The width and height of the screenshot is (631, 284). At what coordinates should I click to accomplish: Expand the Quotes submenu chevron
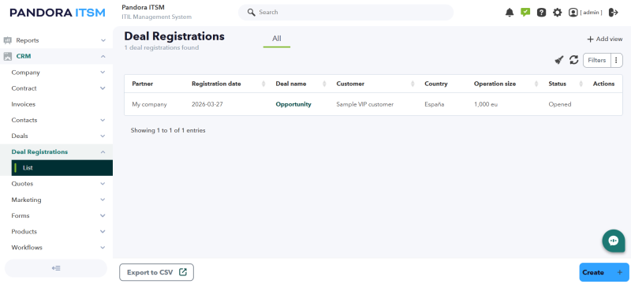tap(103, 184)
